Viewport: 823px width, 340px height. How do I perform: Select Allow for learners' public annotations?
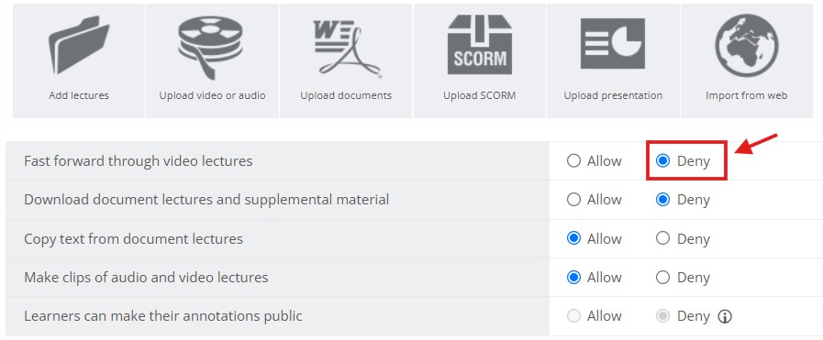(x=573, y=316)
